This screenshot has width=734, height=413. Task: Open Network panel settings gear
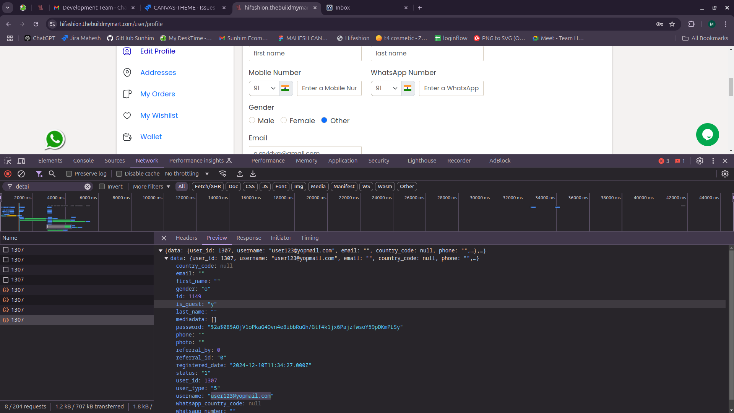pos(725,174)
